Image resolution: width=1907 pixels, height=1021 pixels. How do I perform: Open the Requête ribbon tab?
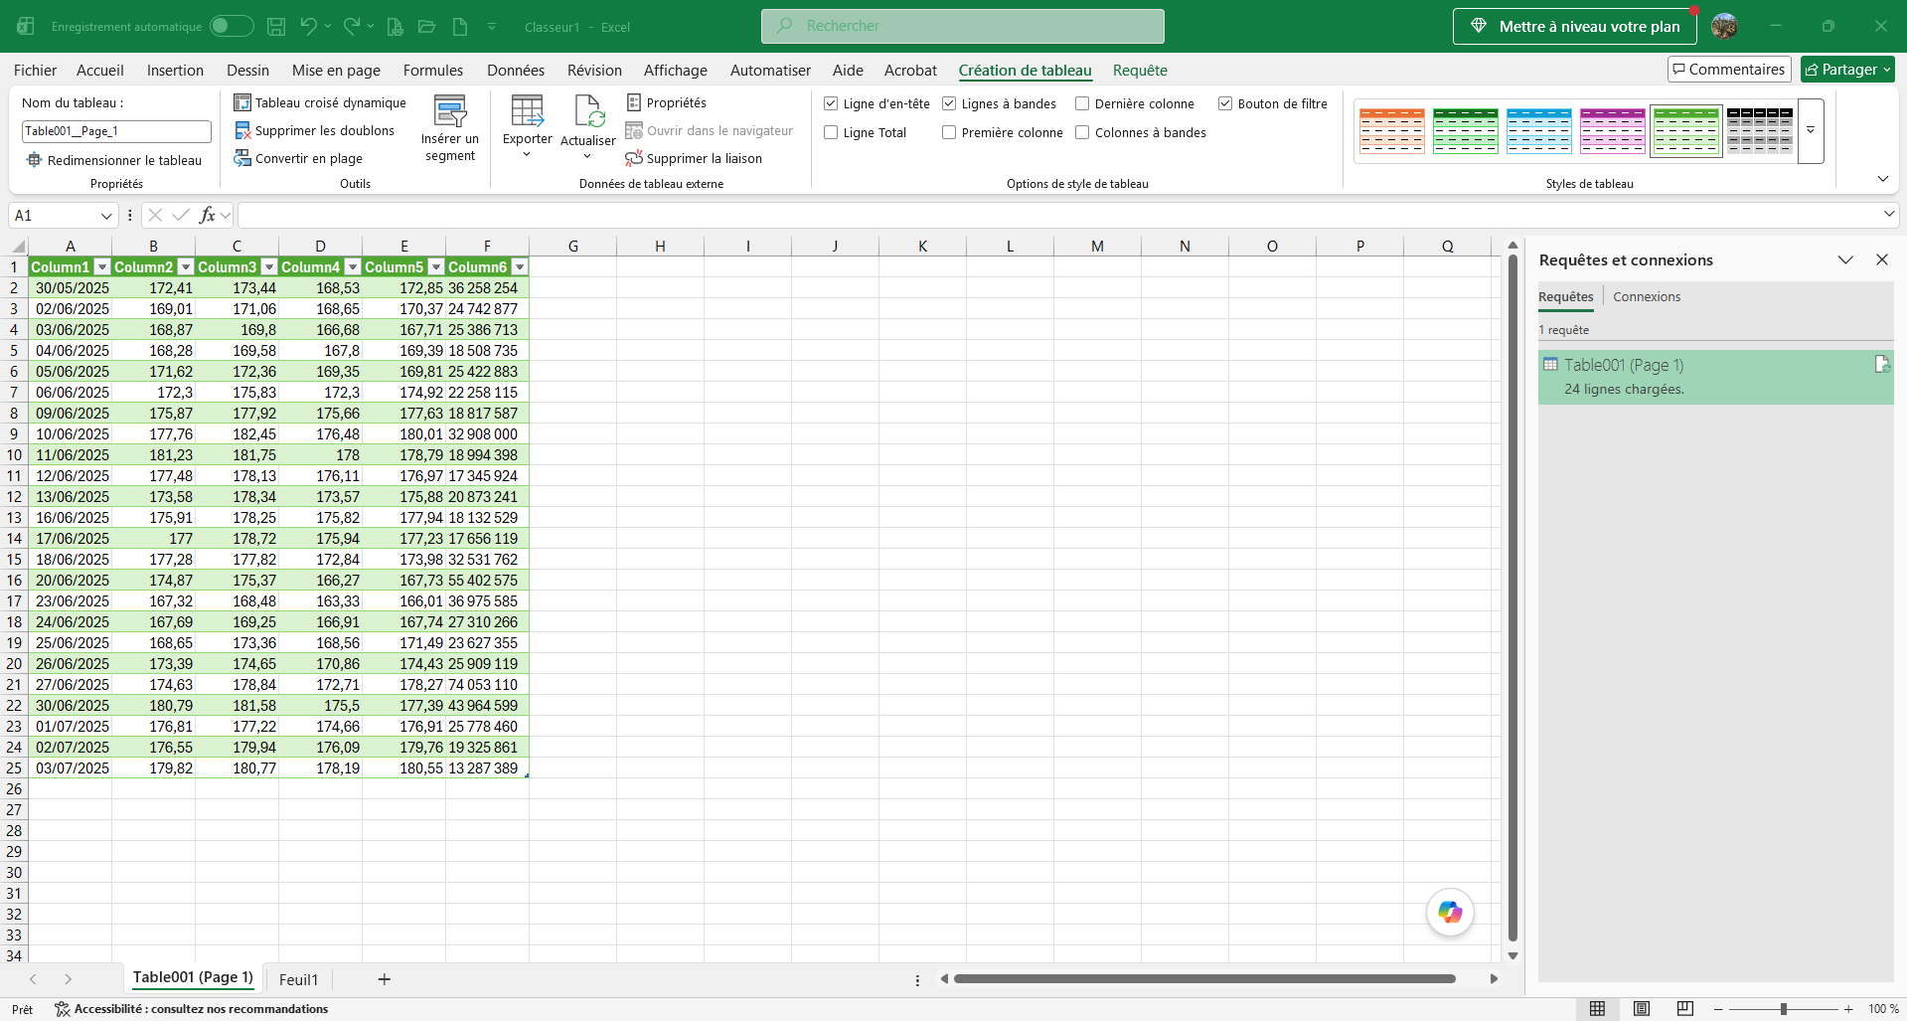(x=1140, y=70)
